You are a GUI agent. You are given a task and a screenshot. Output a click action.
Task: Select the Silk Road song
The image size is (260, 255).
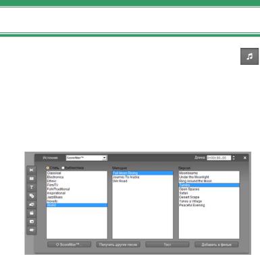coord(142,181)
